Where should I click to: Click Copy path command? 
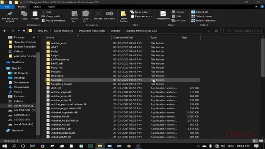[51, 16]
